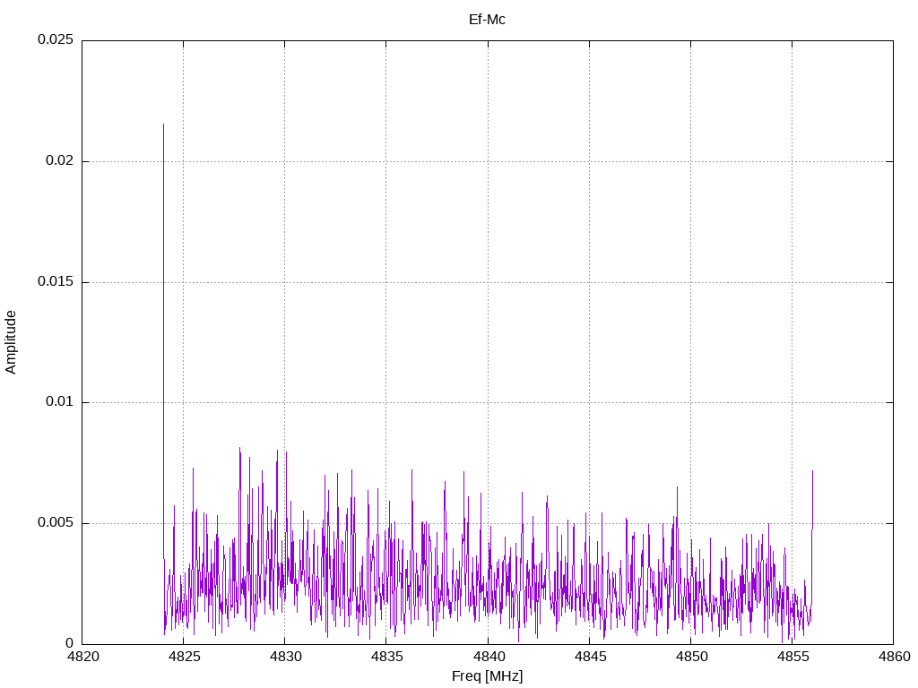Click x-axis tick label 4835
Viewport: 918px width, 688px height.
coord(386,657)
